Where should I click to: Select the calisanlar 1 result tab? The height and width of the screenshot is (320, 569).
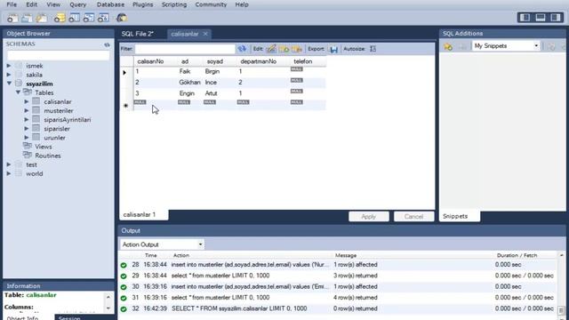point(144,214)
